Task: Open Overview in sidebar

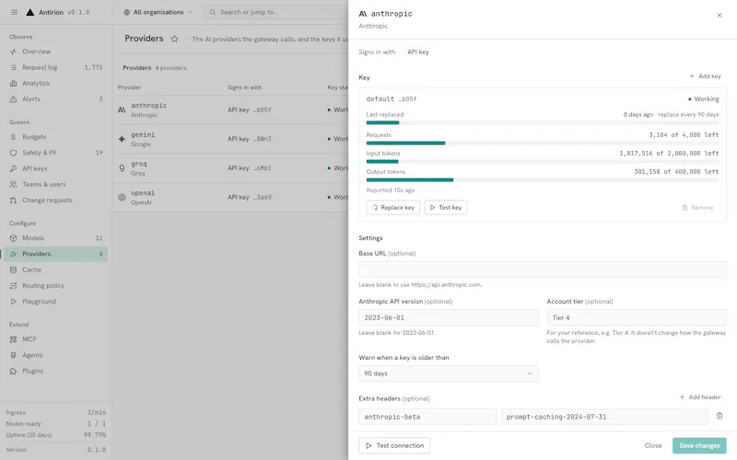Action: 56,52
